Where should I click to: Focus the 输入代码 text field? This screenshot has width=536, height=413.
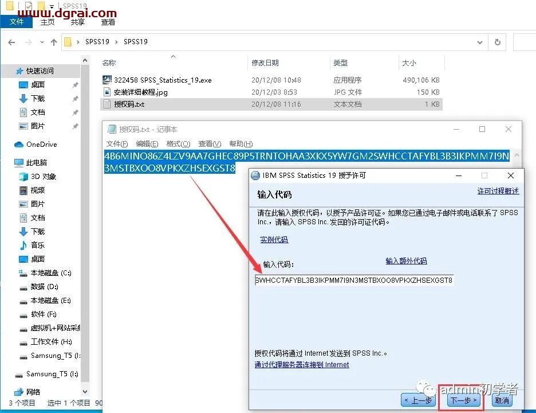[354, 280]
